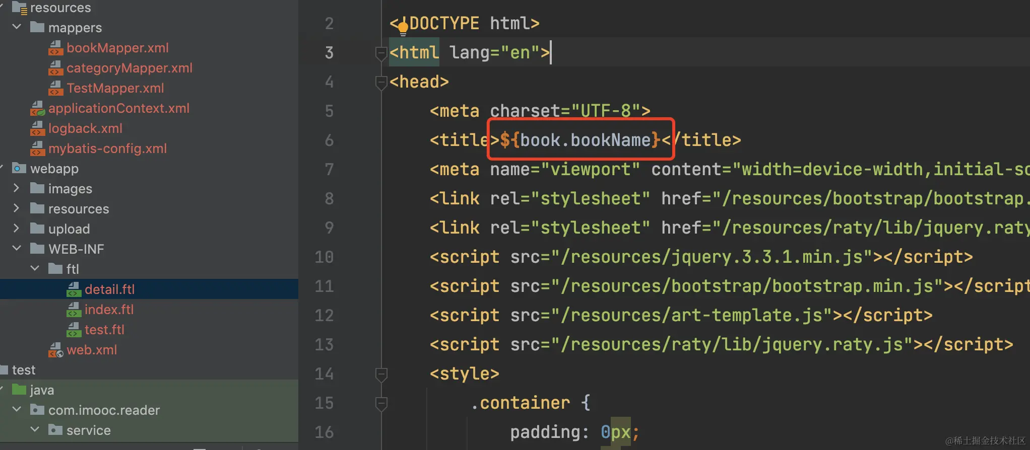The width and height of the screenshot is (1030, 450).
Task: Click the ${book.bookName} expression in the title
Action: pyautogui.click(x=580, y=139)
